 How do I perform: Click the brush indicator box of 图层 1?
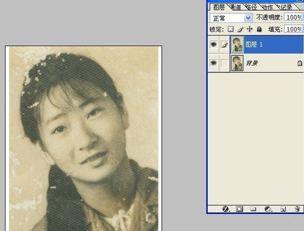coord(225,44)
